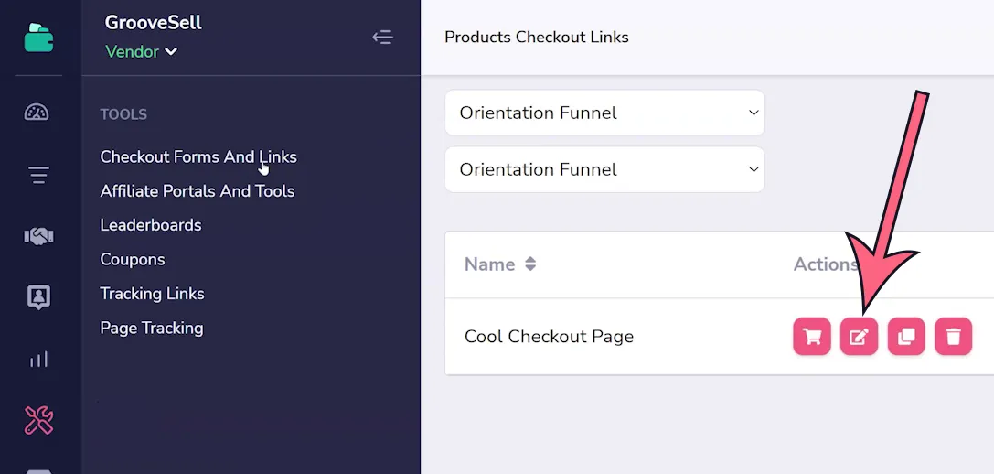The height and width of the screenshot is (474, 994).
Task: Click the customer contact badge icon
Action: point(38,297)
